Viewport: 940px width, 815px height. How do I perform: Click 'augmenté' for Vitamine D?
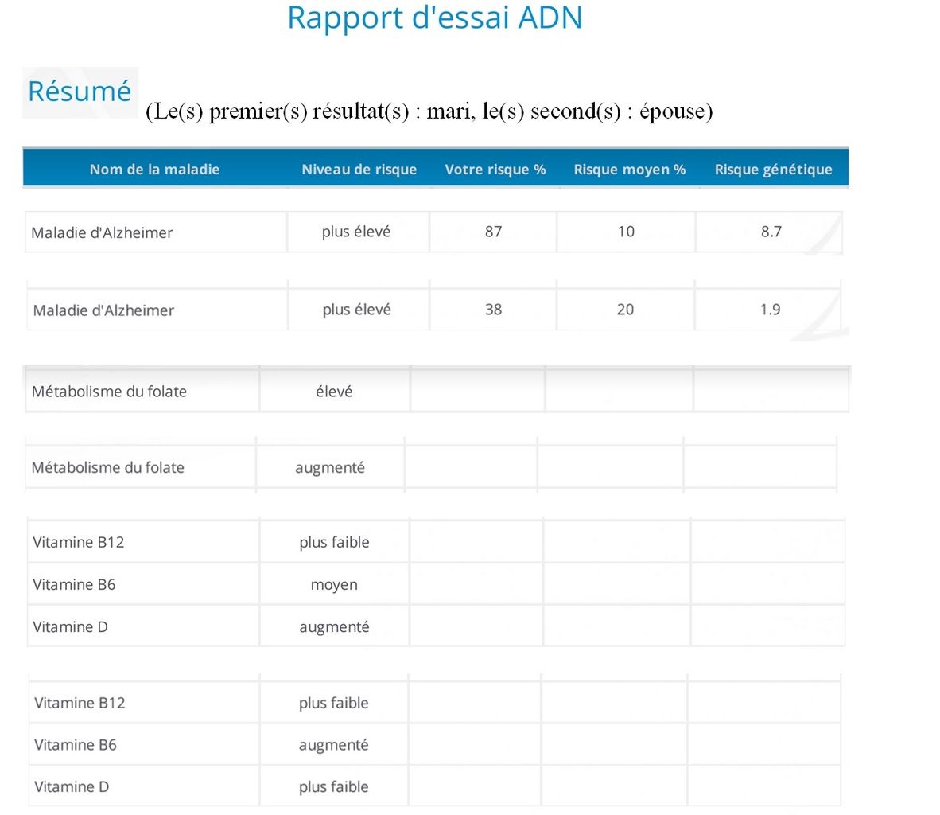click(x=335, y=628)
